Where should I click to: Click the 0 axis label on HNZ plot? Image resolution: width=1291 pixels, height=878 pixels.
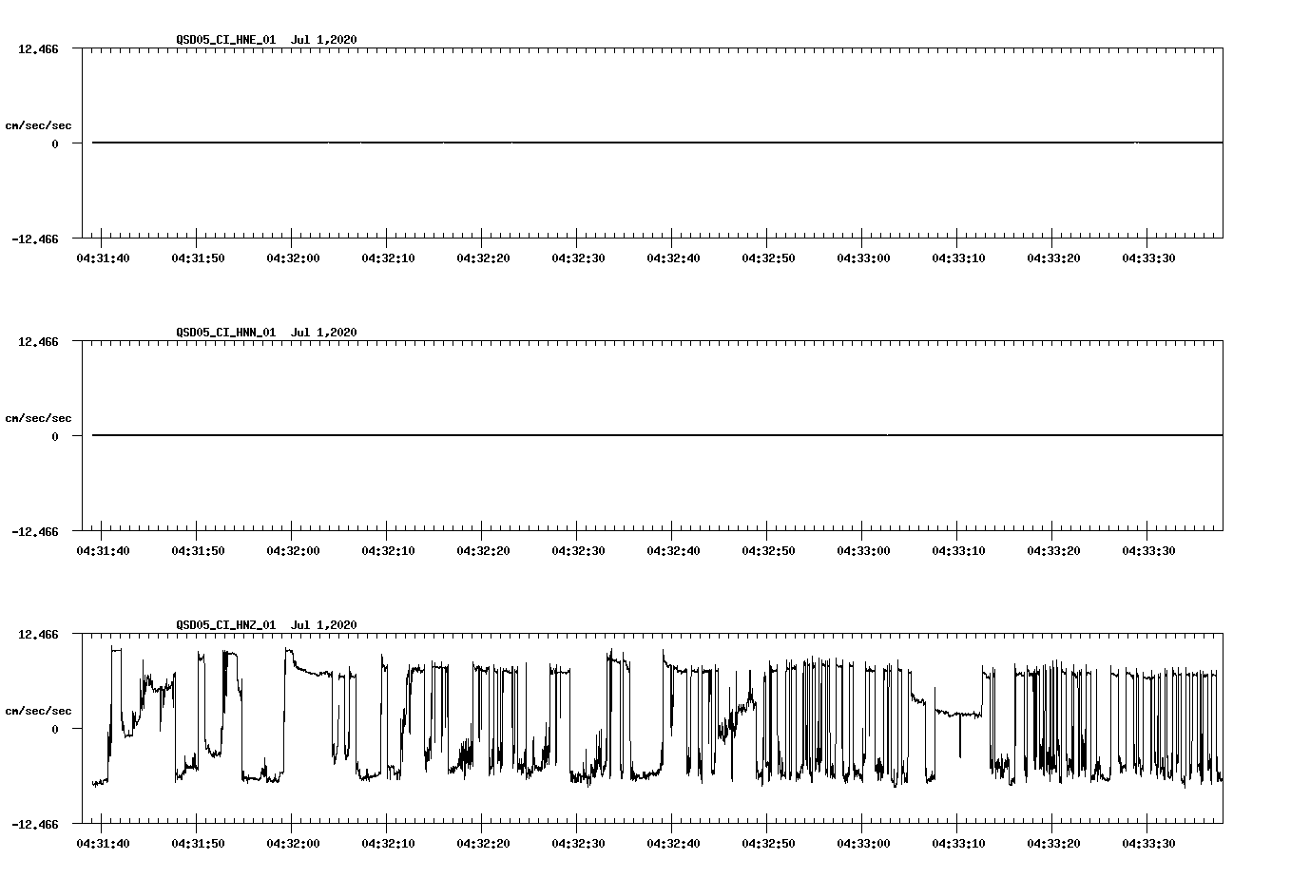[55, 729]
